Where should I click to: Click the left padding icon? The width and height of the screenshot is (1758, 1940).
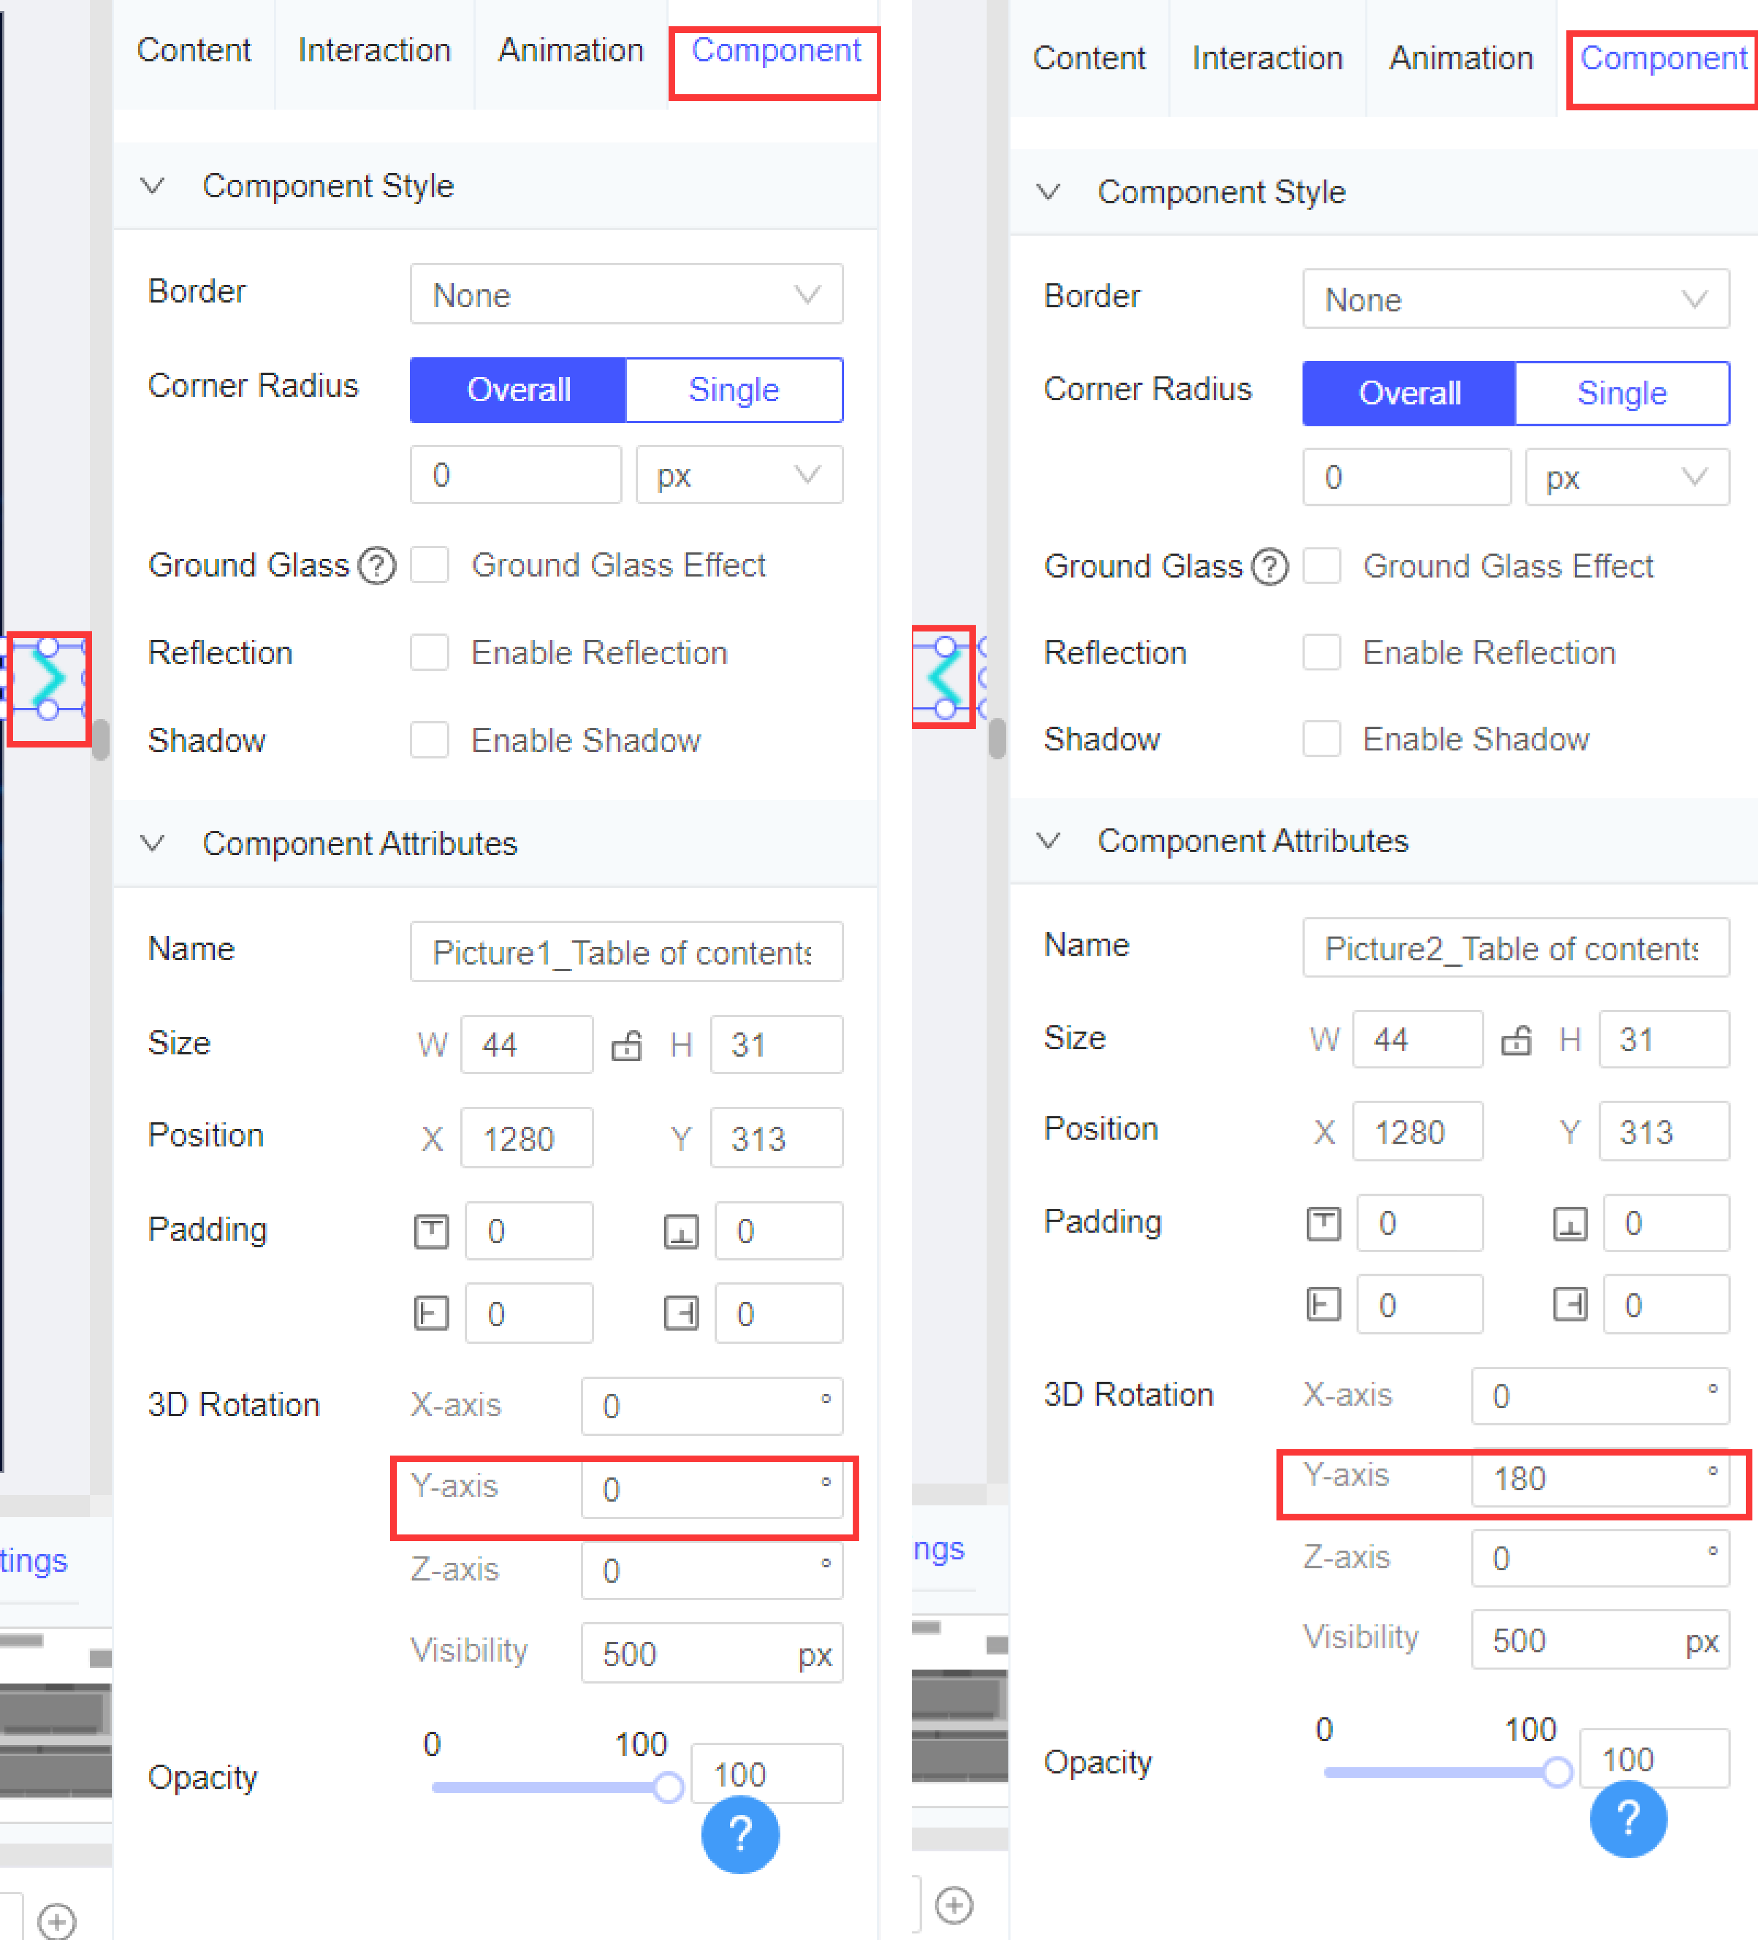(431, 1313)
